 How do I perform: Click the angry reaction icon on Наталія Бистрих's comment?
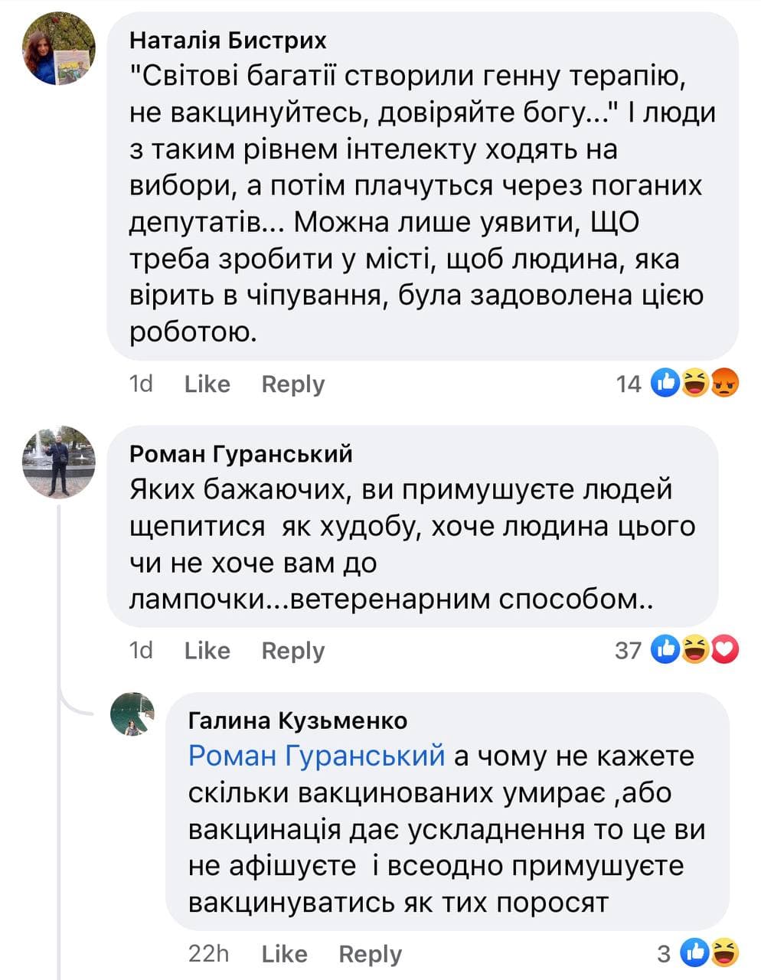coord(724,382)
